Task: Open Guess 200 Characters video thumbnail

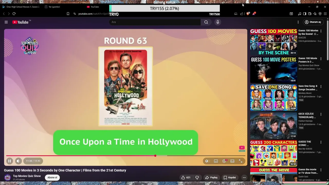Action: 273,153
